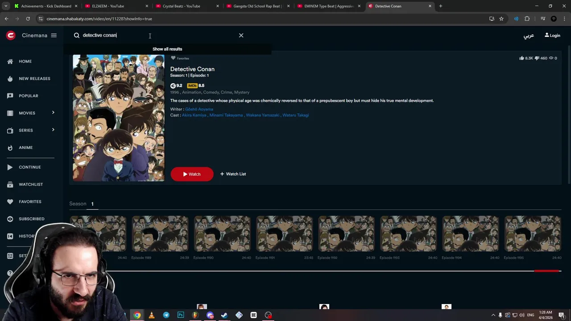Click the Anime sidebar icon
This screenshot has height=321, width=571.
pos(10,148)
